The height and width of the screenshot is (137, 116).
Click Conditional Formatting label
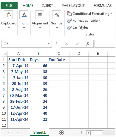[x=91, y=14]
